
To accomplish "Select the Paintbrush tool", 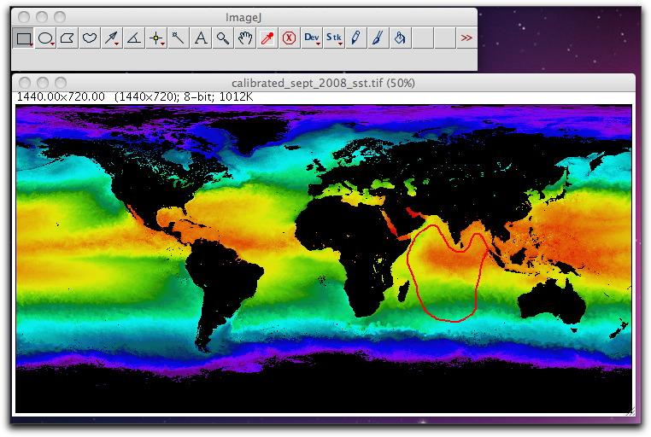I will point(378,38).
